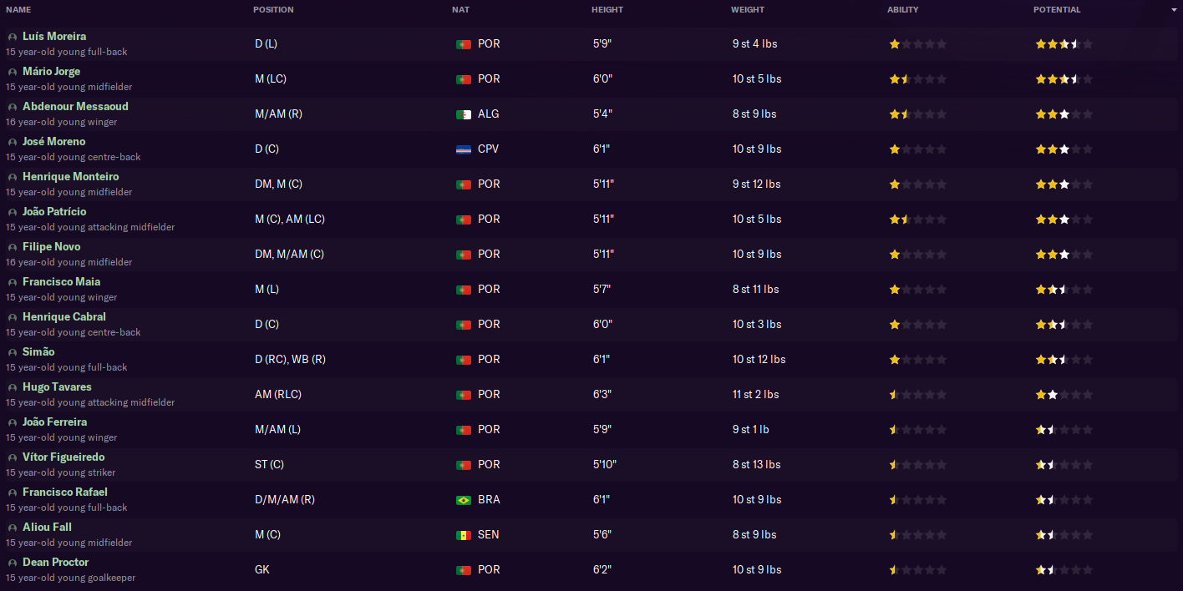1183x591 pixels.
Task: Click the Height column header
Action: point(607,10)
